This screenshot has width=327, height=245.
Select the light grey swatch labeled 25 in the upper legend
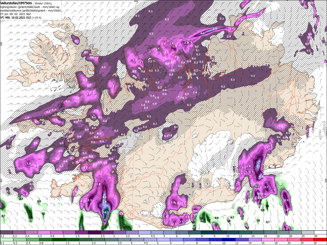click(x=308, y=232)
